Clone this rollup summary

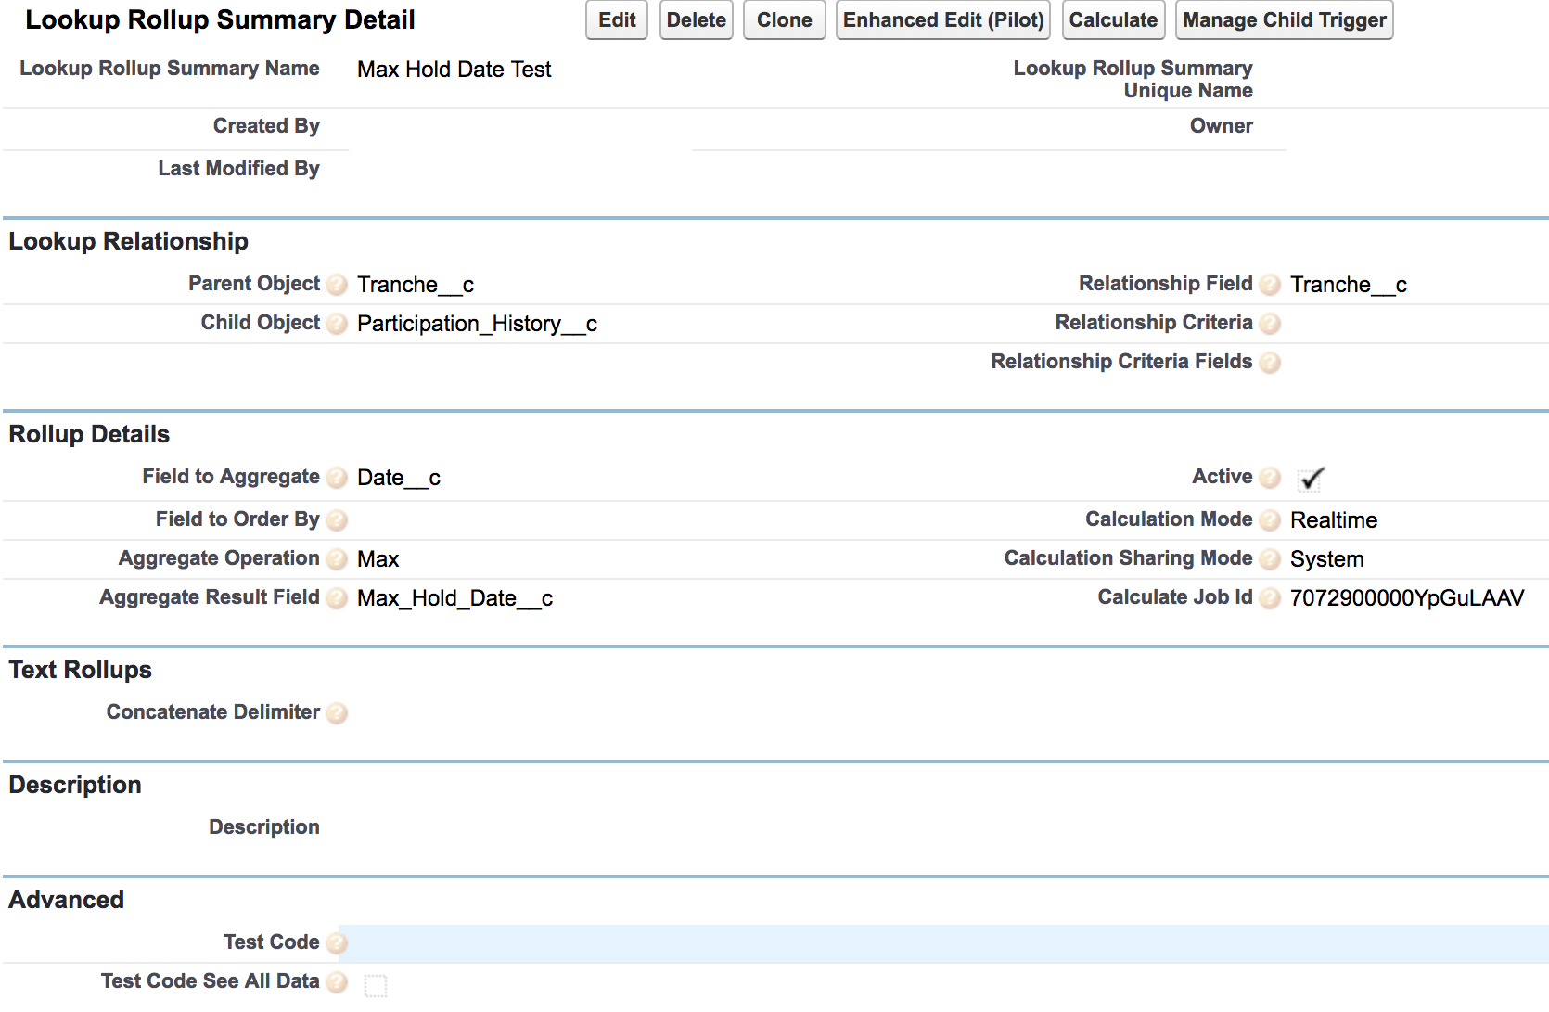[x=784, y=19]
